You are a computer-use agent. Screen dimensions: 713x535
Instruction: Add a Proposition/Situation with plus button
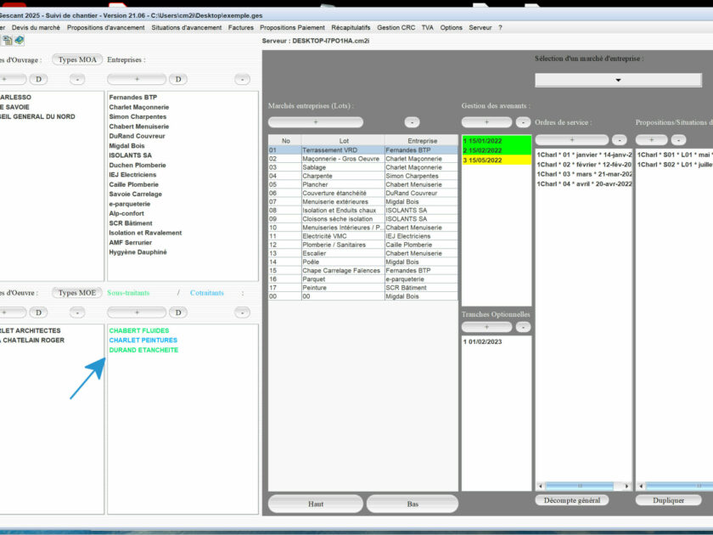tap(652, 139)
